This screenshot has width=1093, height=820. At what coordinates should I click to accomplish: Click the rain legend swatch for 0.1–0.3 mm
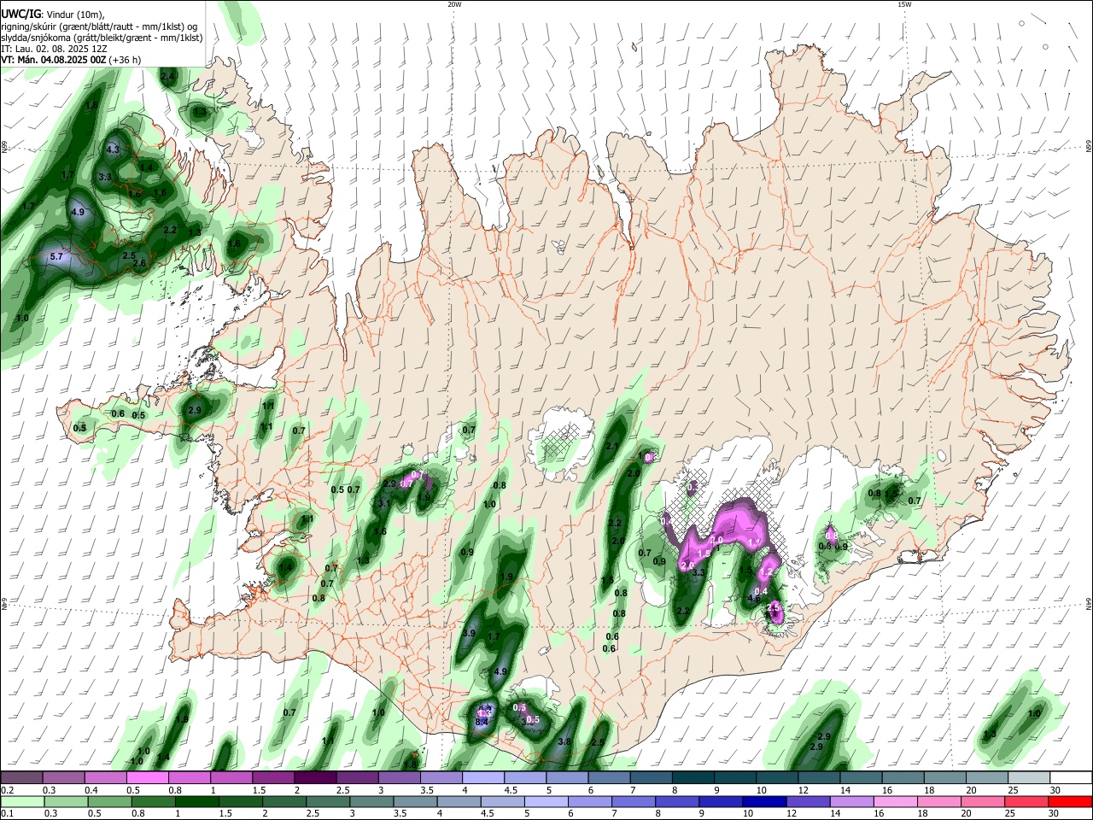coord(21,801)
